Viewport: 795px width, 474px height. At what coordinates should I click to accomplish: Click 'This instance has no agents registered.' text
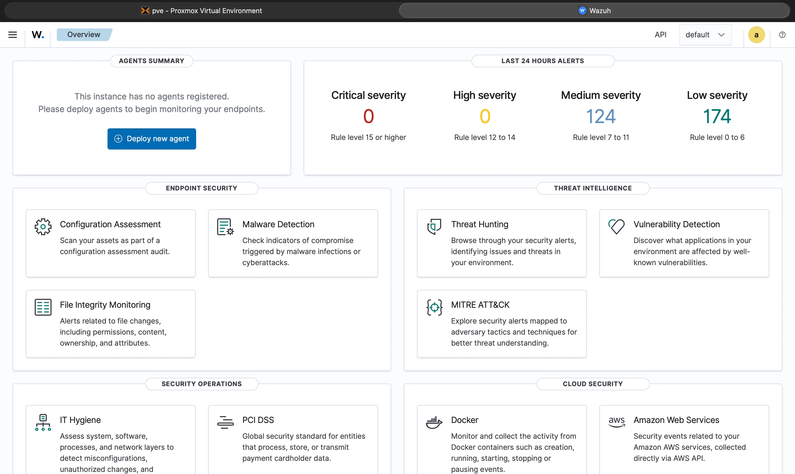(x=152, y=97)
